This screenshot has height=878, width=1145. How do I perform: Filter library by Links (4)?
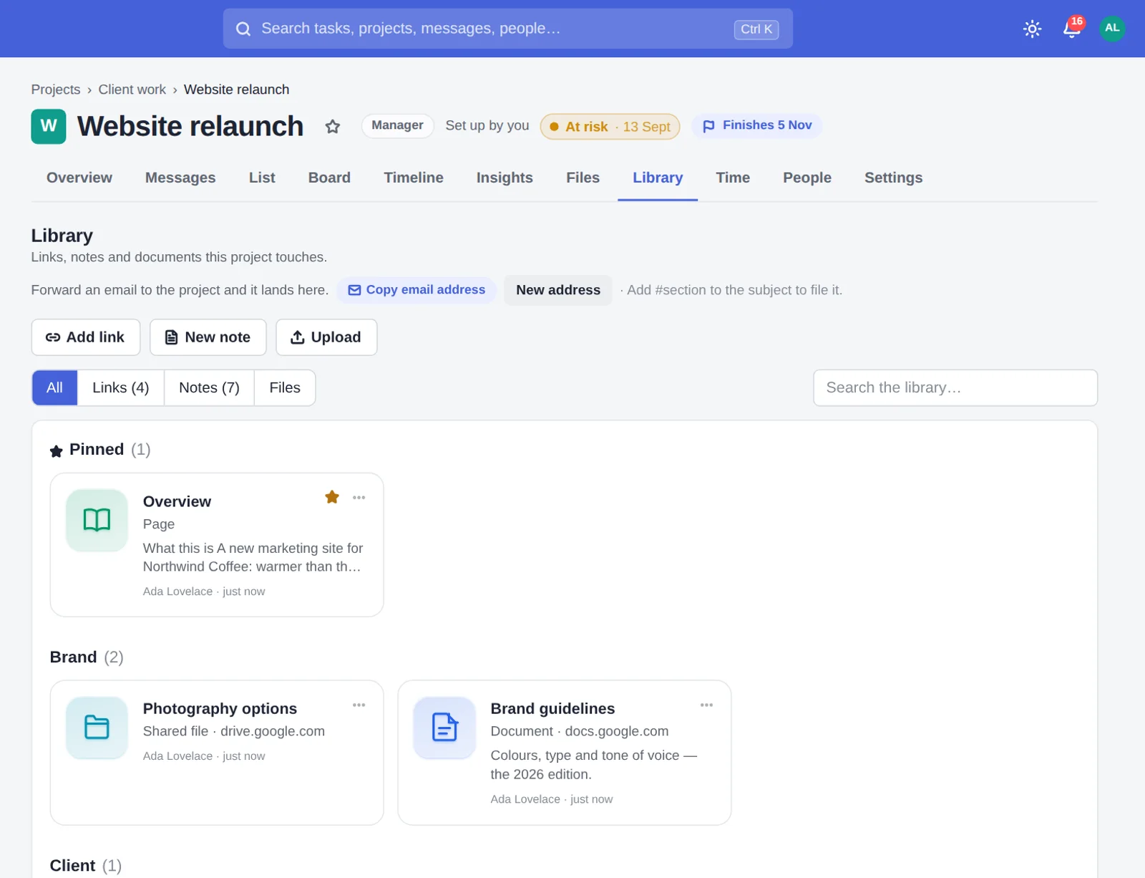click(121, 387)
